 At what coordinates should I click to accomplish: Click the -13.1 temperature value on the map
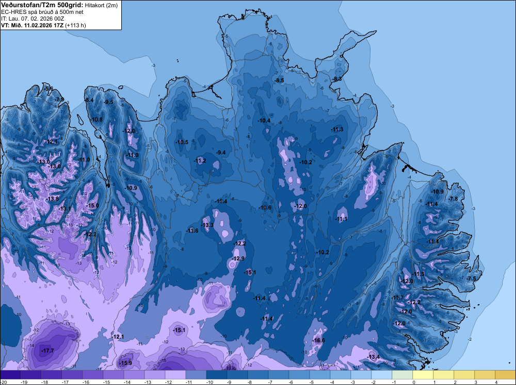64,208
